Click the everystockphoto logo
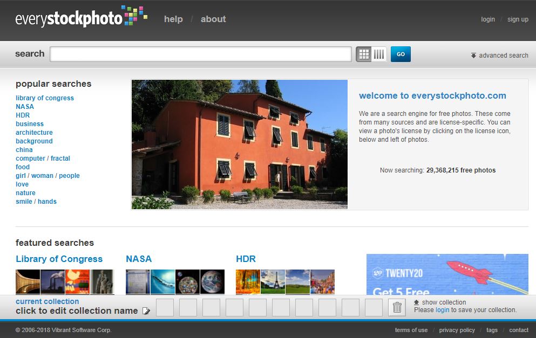This screenshot has height=338, width=536. click(82, 17)
